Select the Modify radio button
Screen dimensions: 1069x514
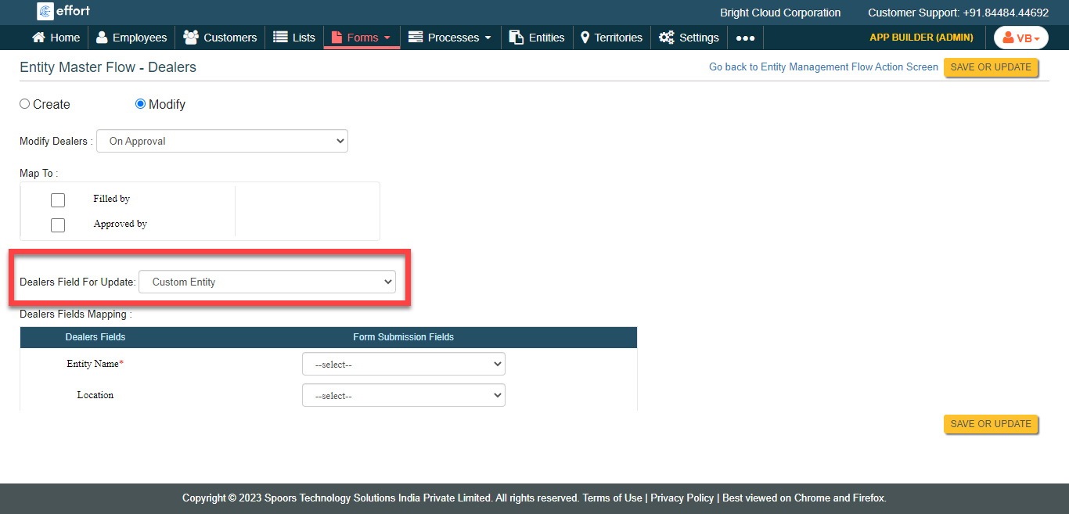(x=141, y=104)
